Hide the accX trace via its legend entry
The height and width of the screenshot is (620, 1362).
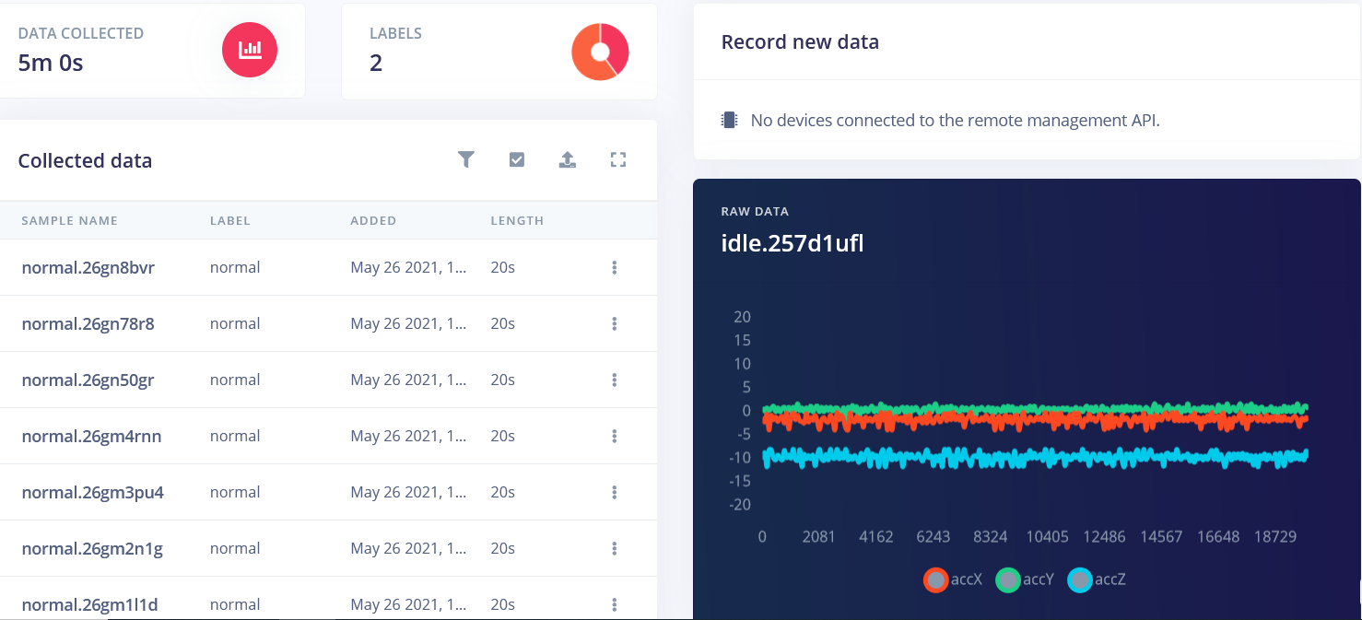pyautogui.click(x=952, y=579)
